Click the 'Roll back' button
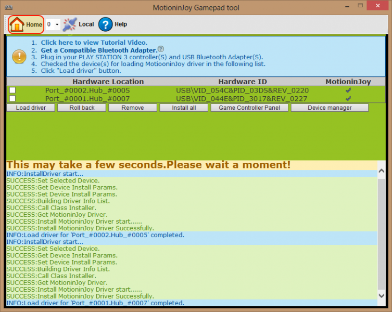The height and width of the screenshot is (312, 392). click(82, 108)
